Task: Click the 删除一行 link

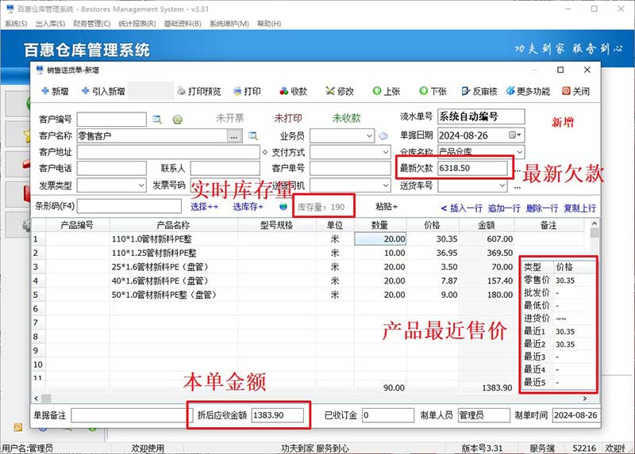Action: tap(542, 208)
